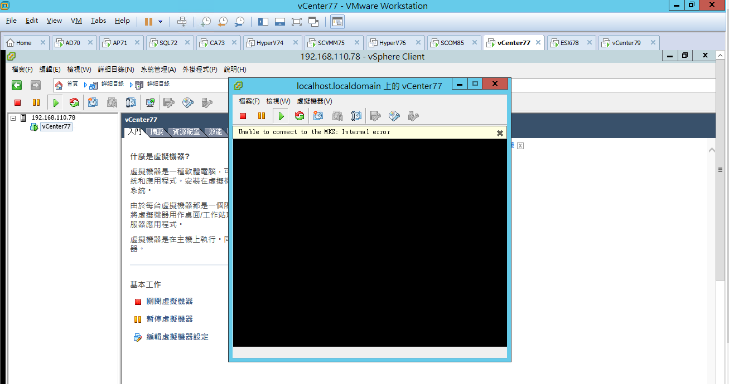729x384 pixels.
Task: Take a snapshot via Workstation toolbar icon
Action: coord(206,21)
